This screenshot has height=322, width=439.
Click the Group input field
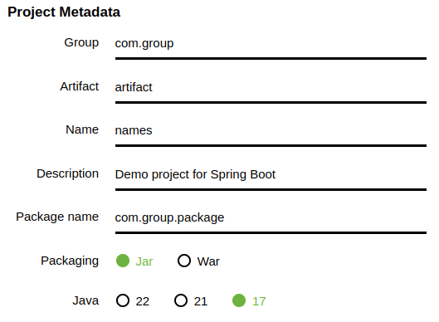click(x=271, y=44)
